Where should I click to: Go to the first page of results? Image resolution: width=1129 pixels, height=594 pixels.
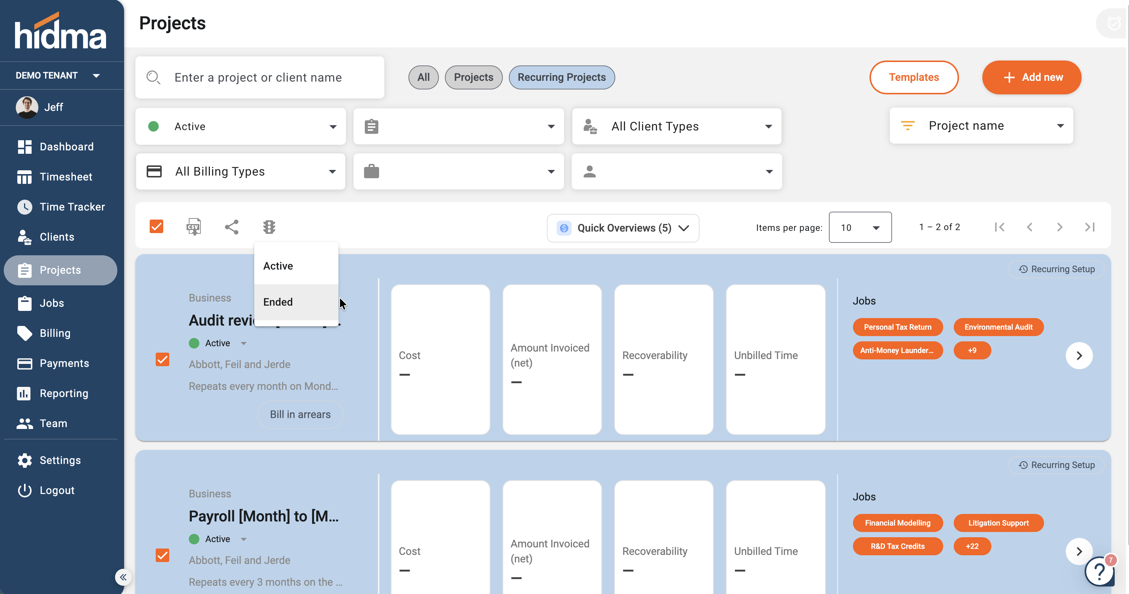click(1000, 227)
